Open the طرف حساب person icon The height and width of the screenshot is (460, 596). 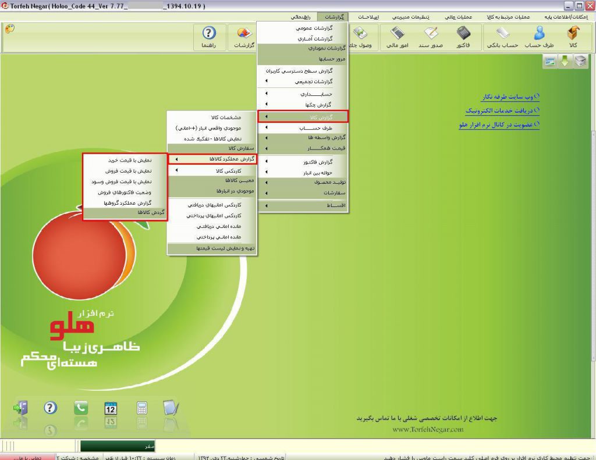click(539, 37)
